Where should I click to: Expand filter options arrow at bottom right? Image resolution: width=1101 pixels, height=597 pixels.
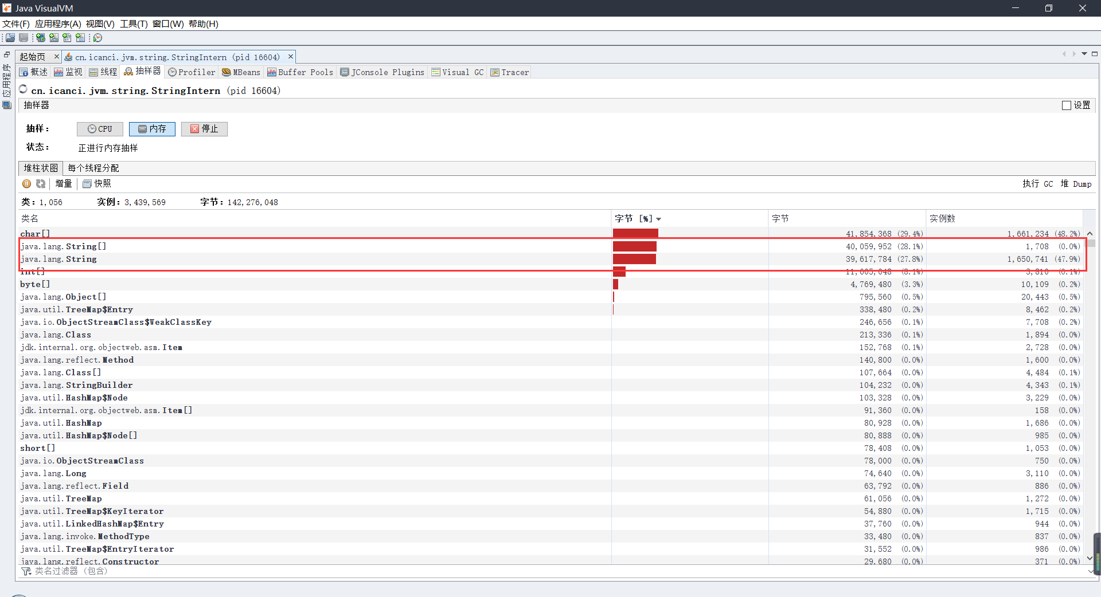click(x=1090, y=571)
